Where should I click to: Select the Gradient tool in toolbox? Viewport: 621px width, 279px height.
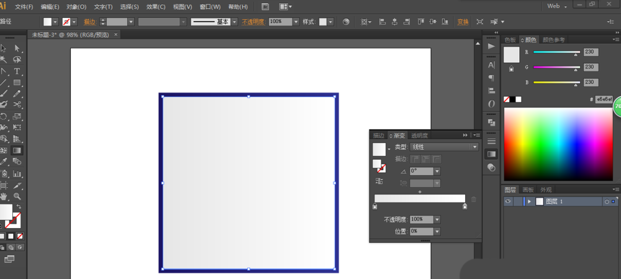pos(17,150)
